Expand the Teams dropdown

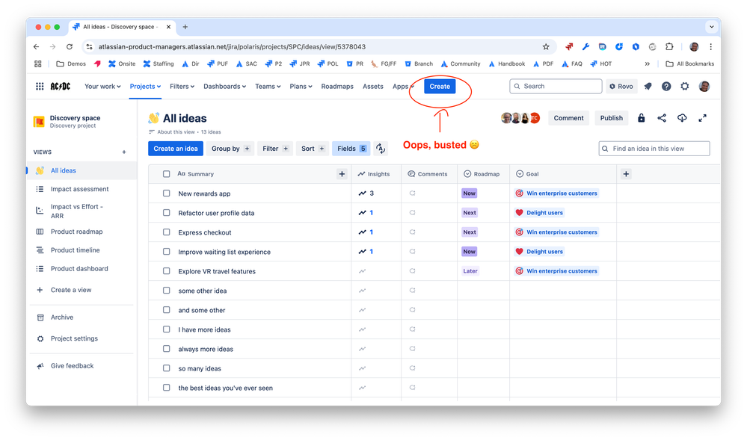pos(268,86)
